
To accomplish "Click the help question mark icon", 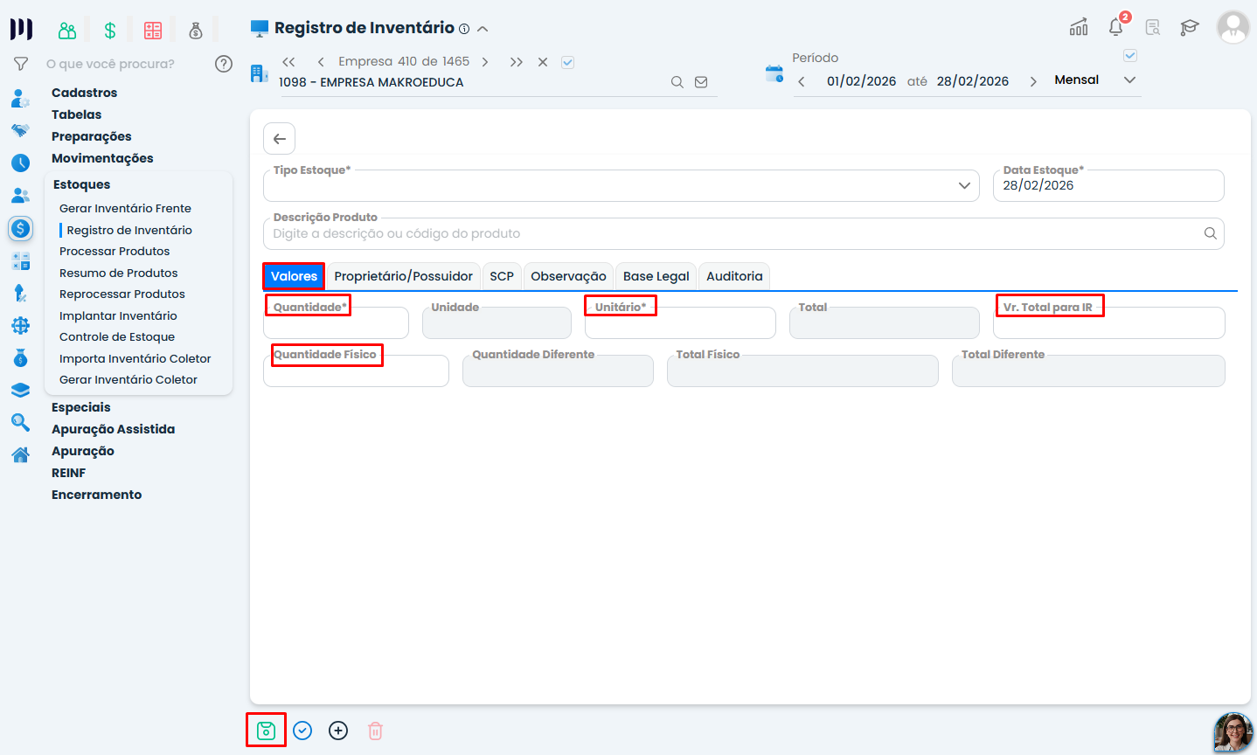I will click(x=224, y=63).
